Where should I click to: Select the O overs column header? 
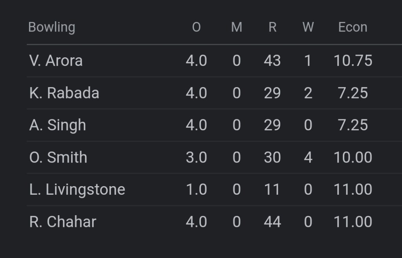coord(196,27)
